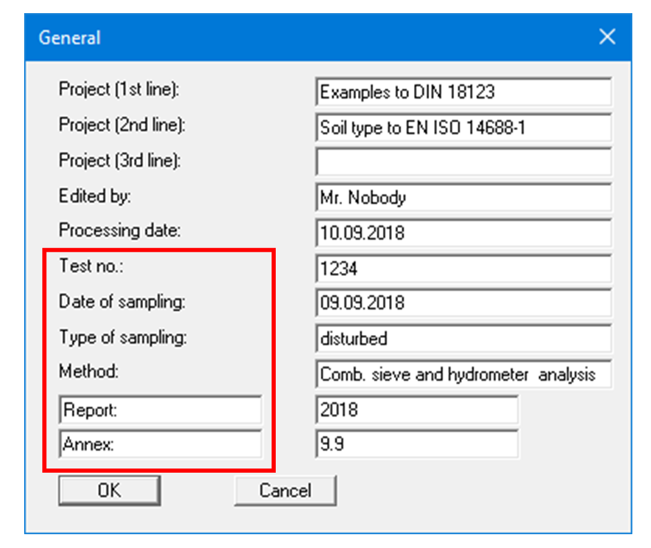The height and width of the screenshot is (548, 651).
Task: Click the 'Edited by:' label text
Action: (x=95, y=196)
